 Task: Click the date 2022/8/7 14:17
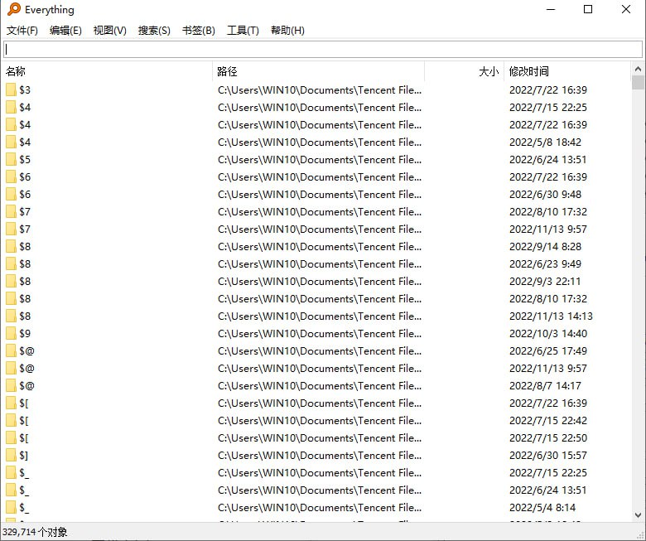click(545, 386)
